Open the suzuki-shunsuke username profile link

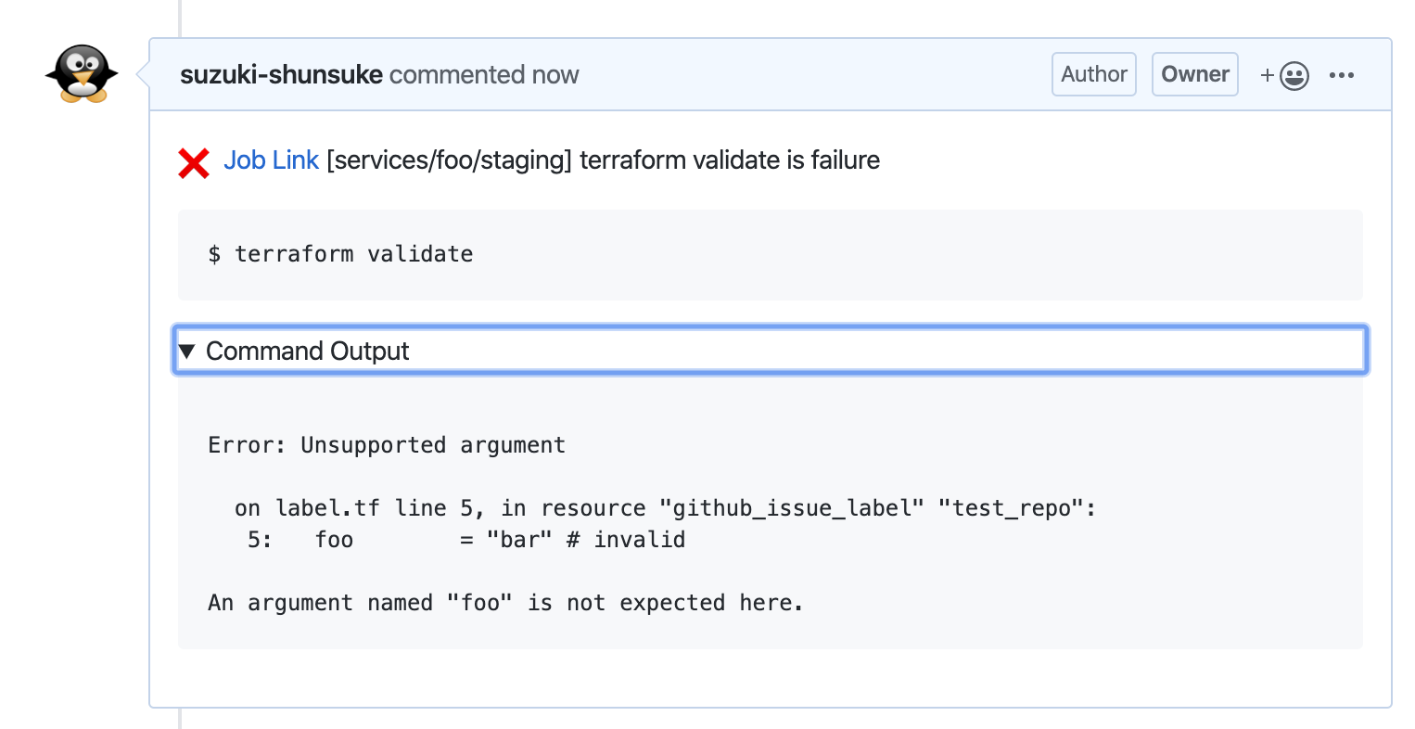click(281, 75)
